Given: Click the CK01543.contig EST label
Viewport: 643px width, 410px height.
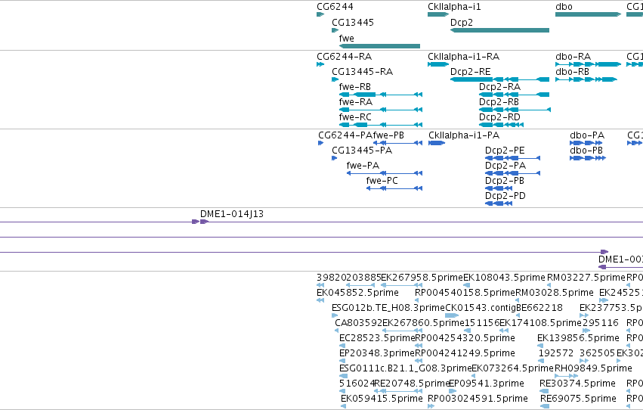Looking at the screenshot, I should [481, 308].
